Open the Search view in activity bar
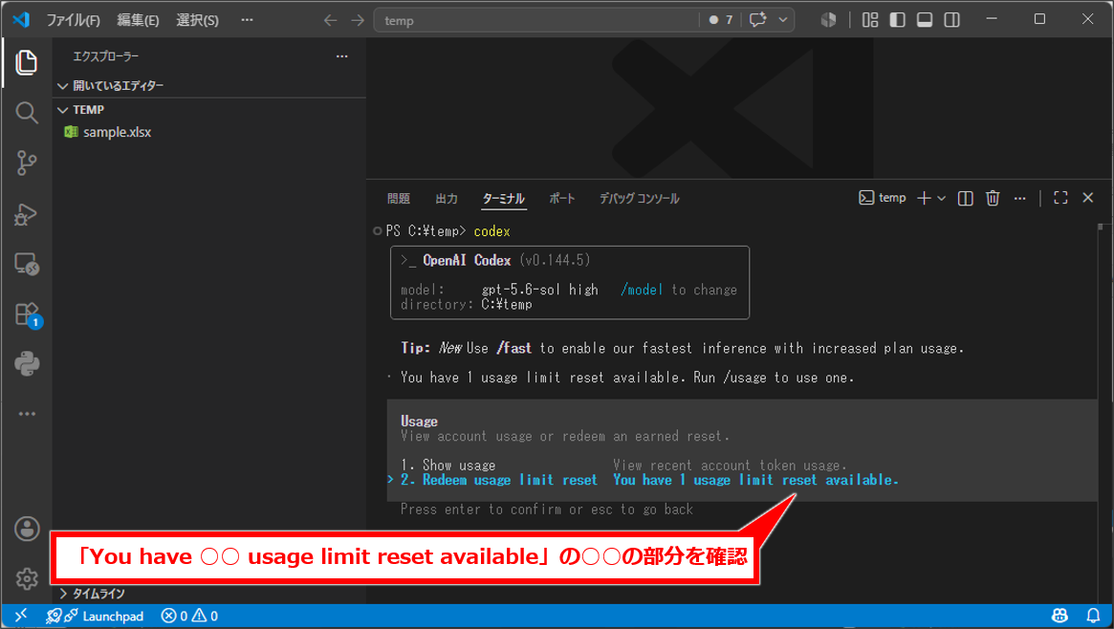The image size is (1114, 629). (26, 113)
